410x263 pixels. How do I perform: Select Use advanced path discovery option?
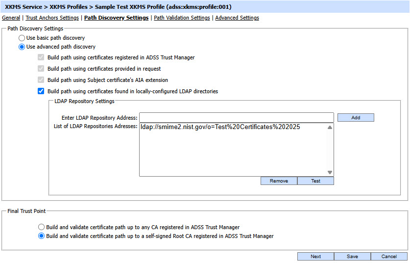pos(22,47)
